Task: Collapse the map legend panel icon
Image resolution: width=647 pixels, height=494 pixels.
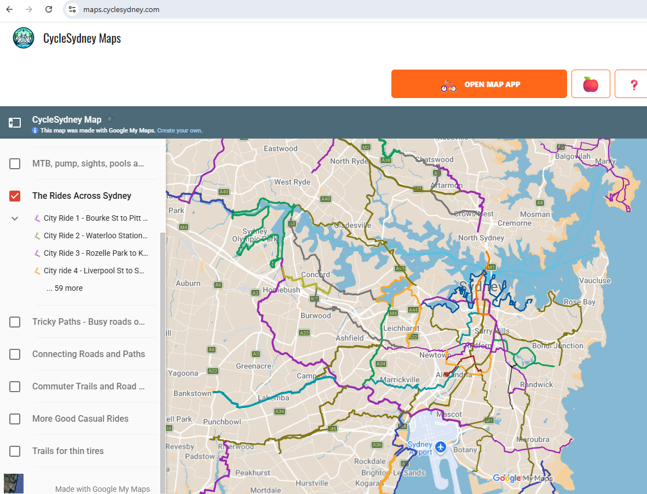Action: coord(15,123)
